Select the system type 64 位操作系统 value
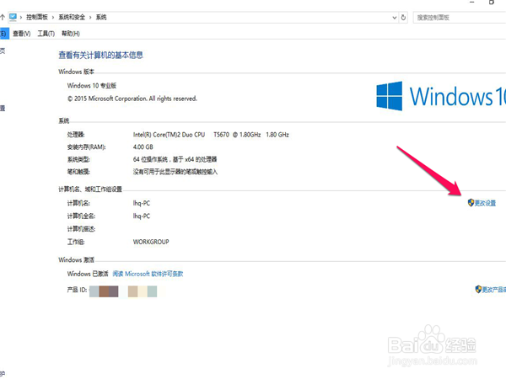Screen dimensions: 506x379 [175, 159]
